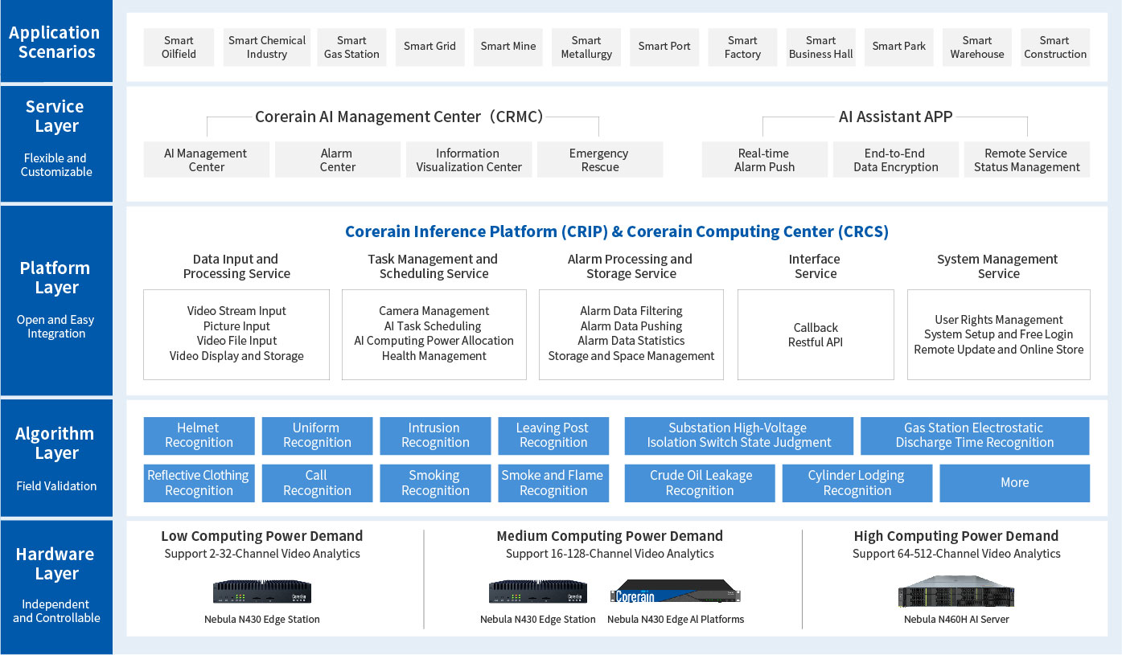The width and height of the screenshot is (1122, 655).
Task: Select the Smart Port scenario
Action: (x=664, y=47)
